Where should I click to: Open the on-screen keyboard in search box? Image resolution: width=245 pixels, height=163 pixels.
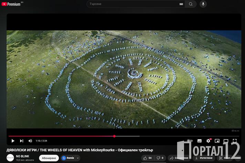tap(181, 4)
